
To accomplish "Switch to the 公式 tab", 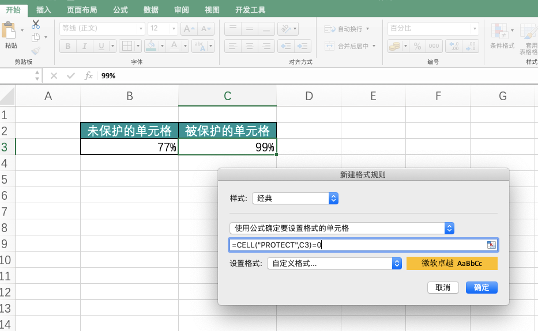I will [x=121, y=10].
